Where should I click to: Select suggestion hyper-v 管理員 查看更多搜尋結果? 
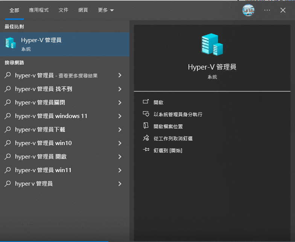tap(65, 75)
